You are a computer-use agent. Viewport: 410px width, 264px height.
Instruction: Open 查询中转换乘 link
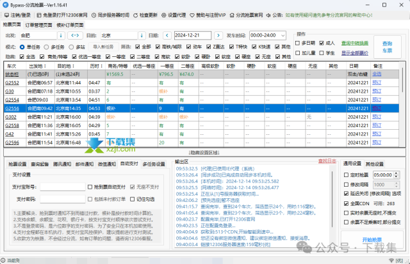point(355,43)
